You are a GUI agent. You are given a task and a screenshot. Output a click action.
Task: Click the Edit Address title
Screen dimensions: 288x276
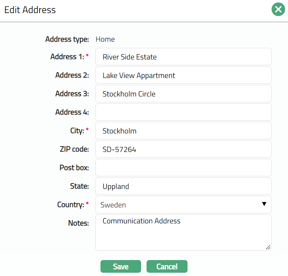tap(30, 10)
